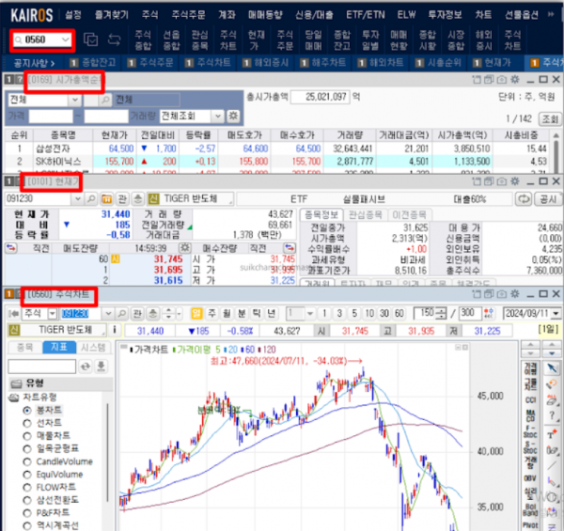Viewport: 564px width, 531px height.
Task: Open the 전체조회 volume dropdown
Action: (217, 116)
